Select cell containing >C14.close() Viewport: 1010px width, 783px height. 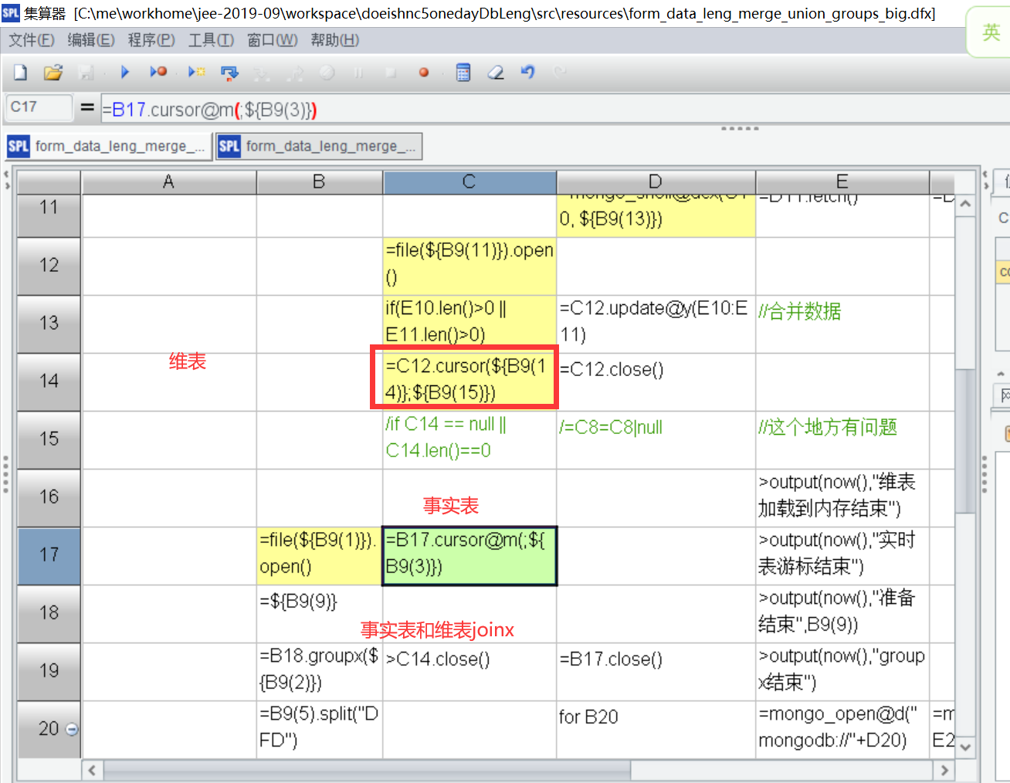[x=469, y=671]
